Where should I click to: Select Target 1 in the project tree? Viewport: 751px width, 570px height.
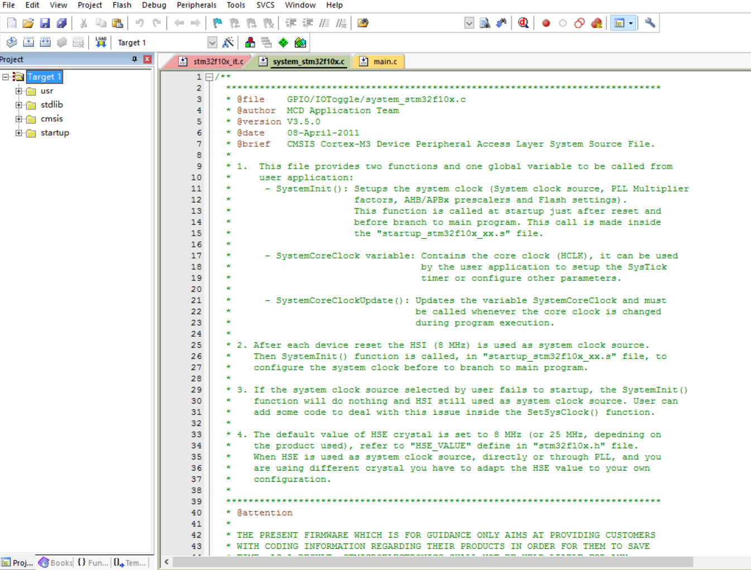pos(44,77)
